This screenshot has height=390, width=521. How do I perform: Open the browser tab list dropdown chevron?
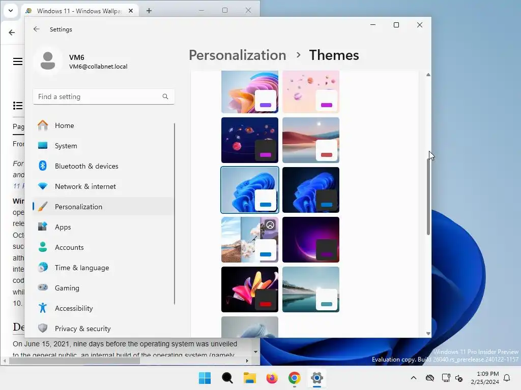11,11
